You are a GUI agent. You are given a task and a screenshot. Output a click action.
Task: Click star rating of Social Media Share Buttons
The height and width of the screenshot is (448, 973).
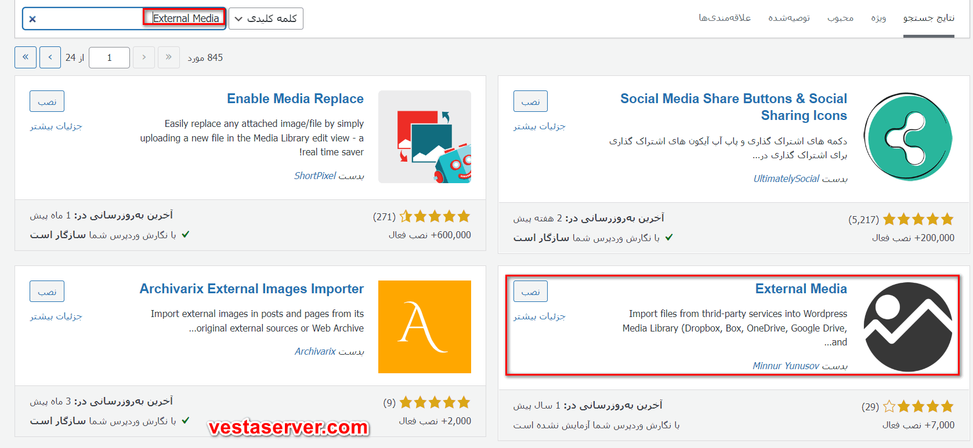click(918, 219)
